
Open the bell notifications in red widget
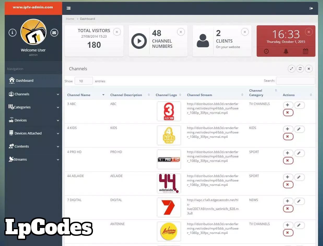pos(286,51)
